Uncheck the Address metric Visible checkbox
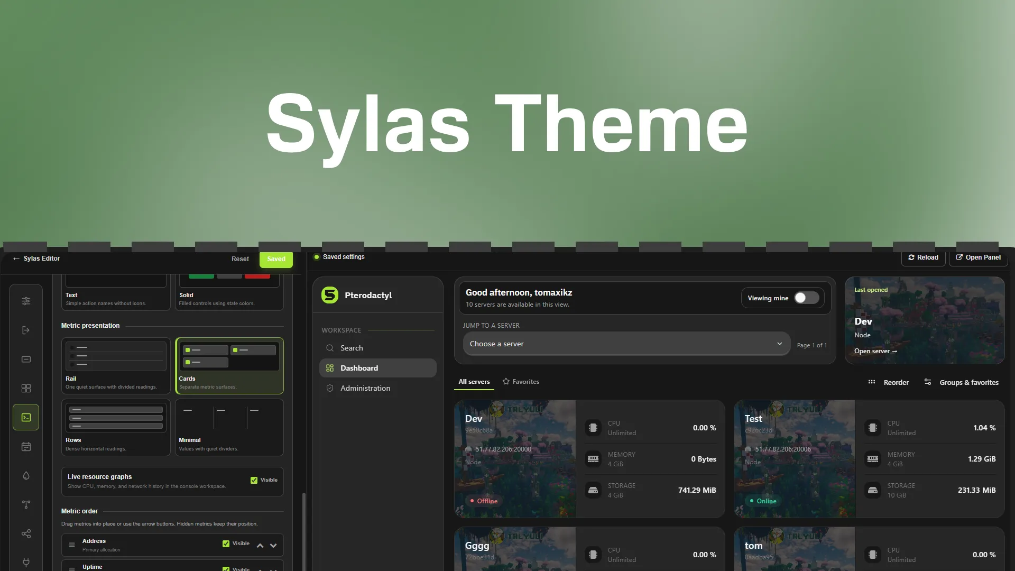 point(226,544)
